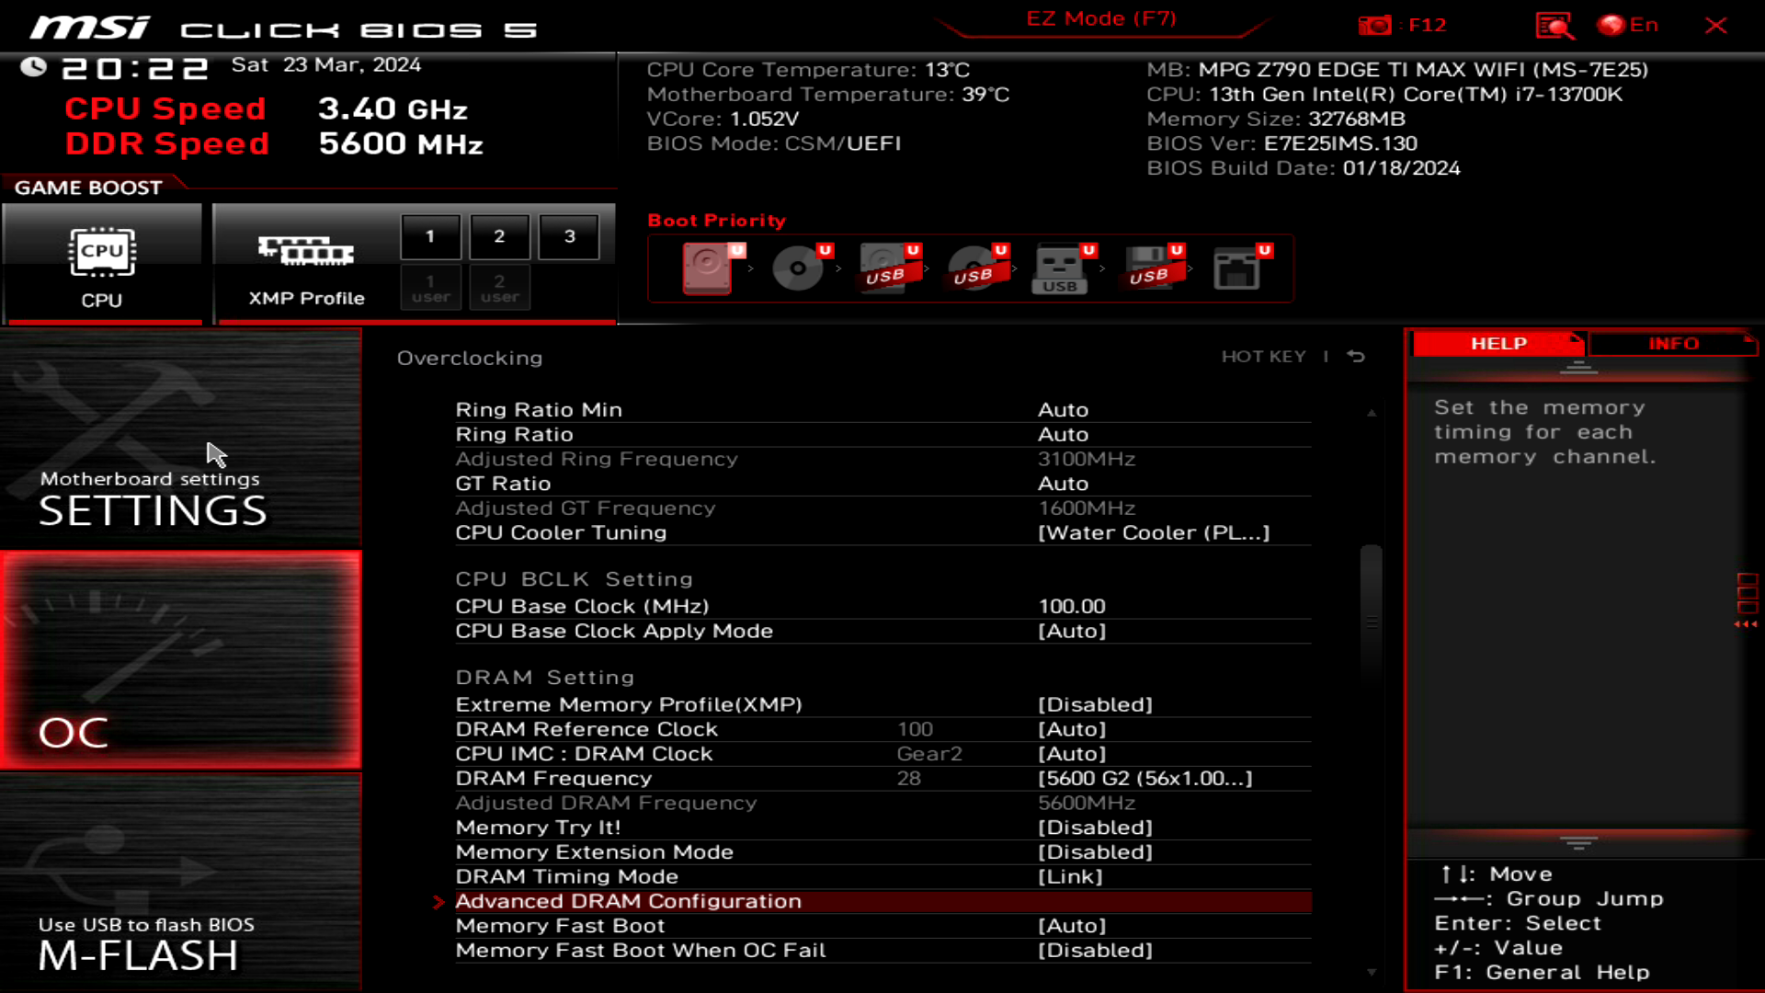The image size is (1765, 993).
Task: Go back using the return arrow icon
Action: click(1356, 356)
